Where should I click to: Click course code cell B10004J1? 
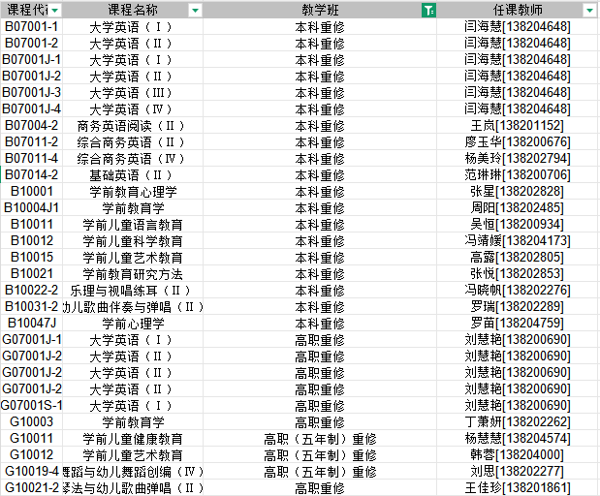[x=31, y=208]
